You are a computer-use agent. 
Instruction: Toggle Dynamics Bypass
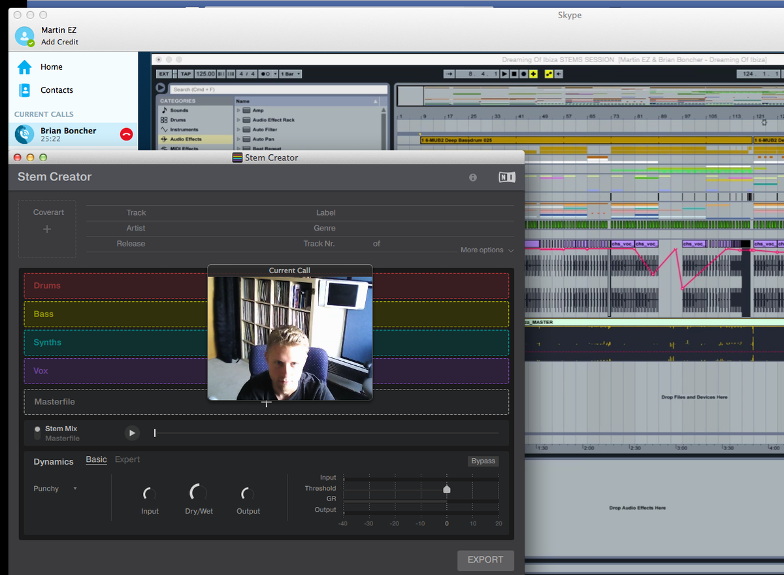click(x=483, y=461)
